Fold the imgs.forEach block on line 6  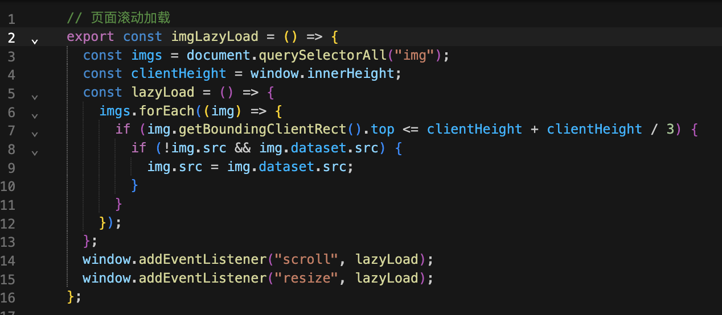(35, 116)
